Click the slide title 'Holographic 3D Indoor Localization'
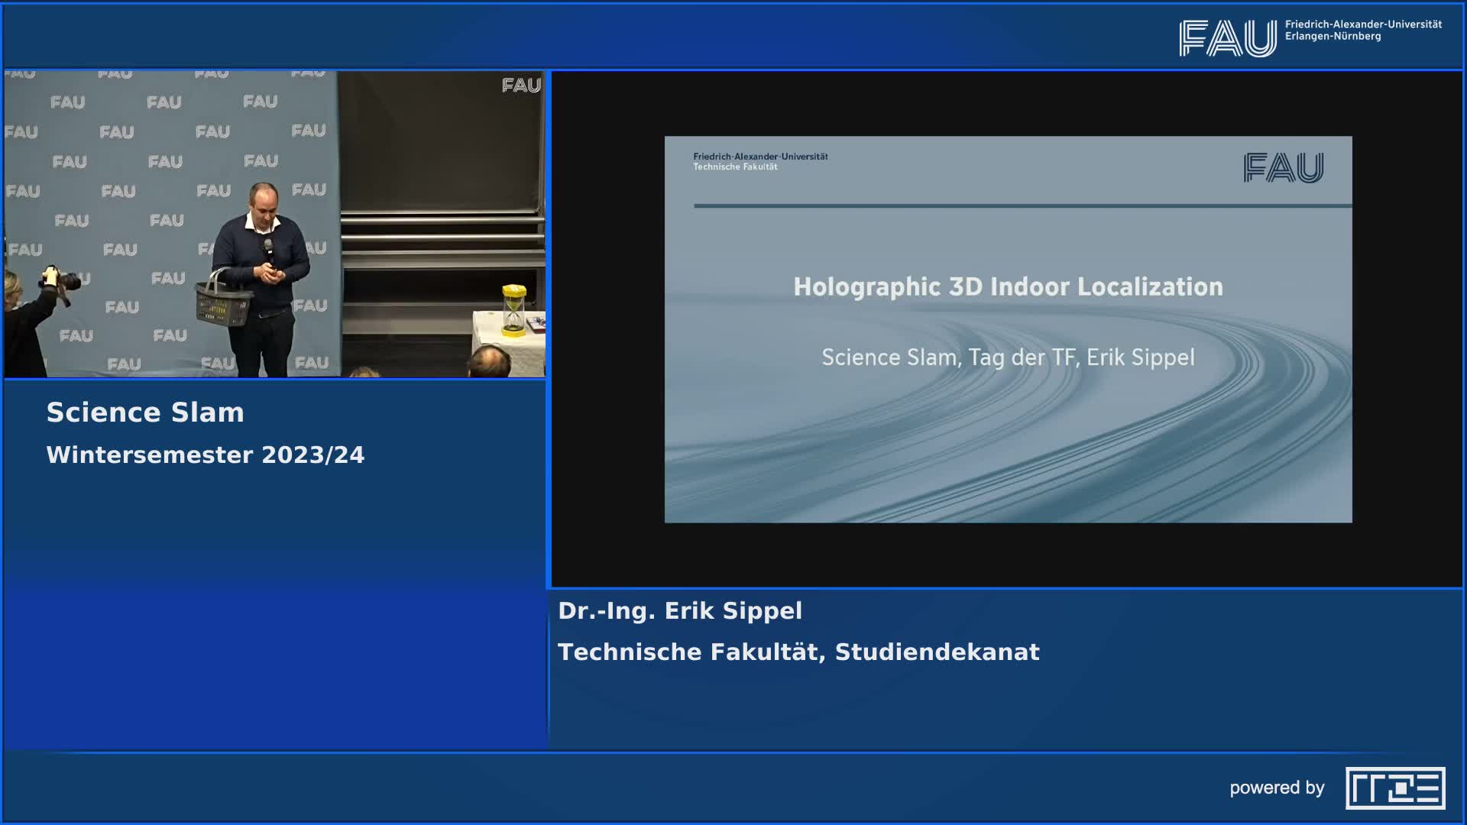The image size is (1467, 825). tap(1009, 287)
